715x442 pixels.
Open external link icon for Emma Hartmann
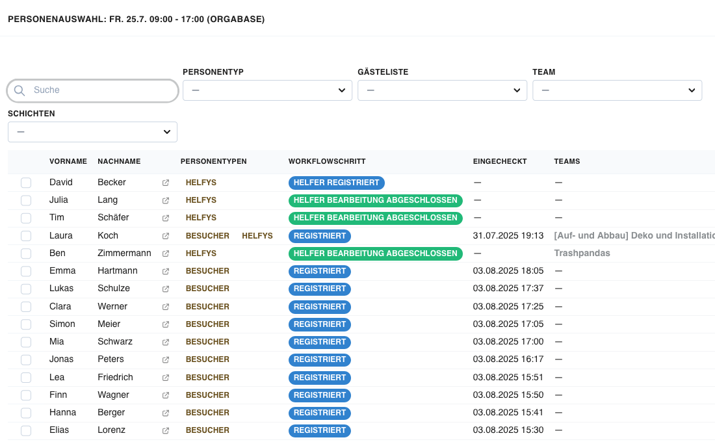(166, 272)
